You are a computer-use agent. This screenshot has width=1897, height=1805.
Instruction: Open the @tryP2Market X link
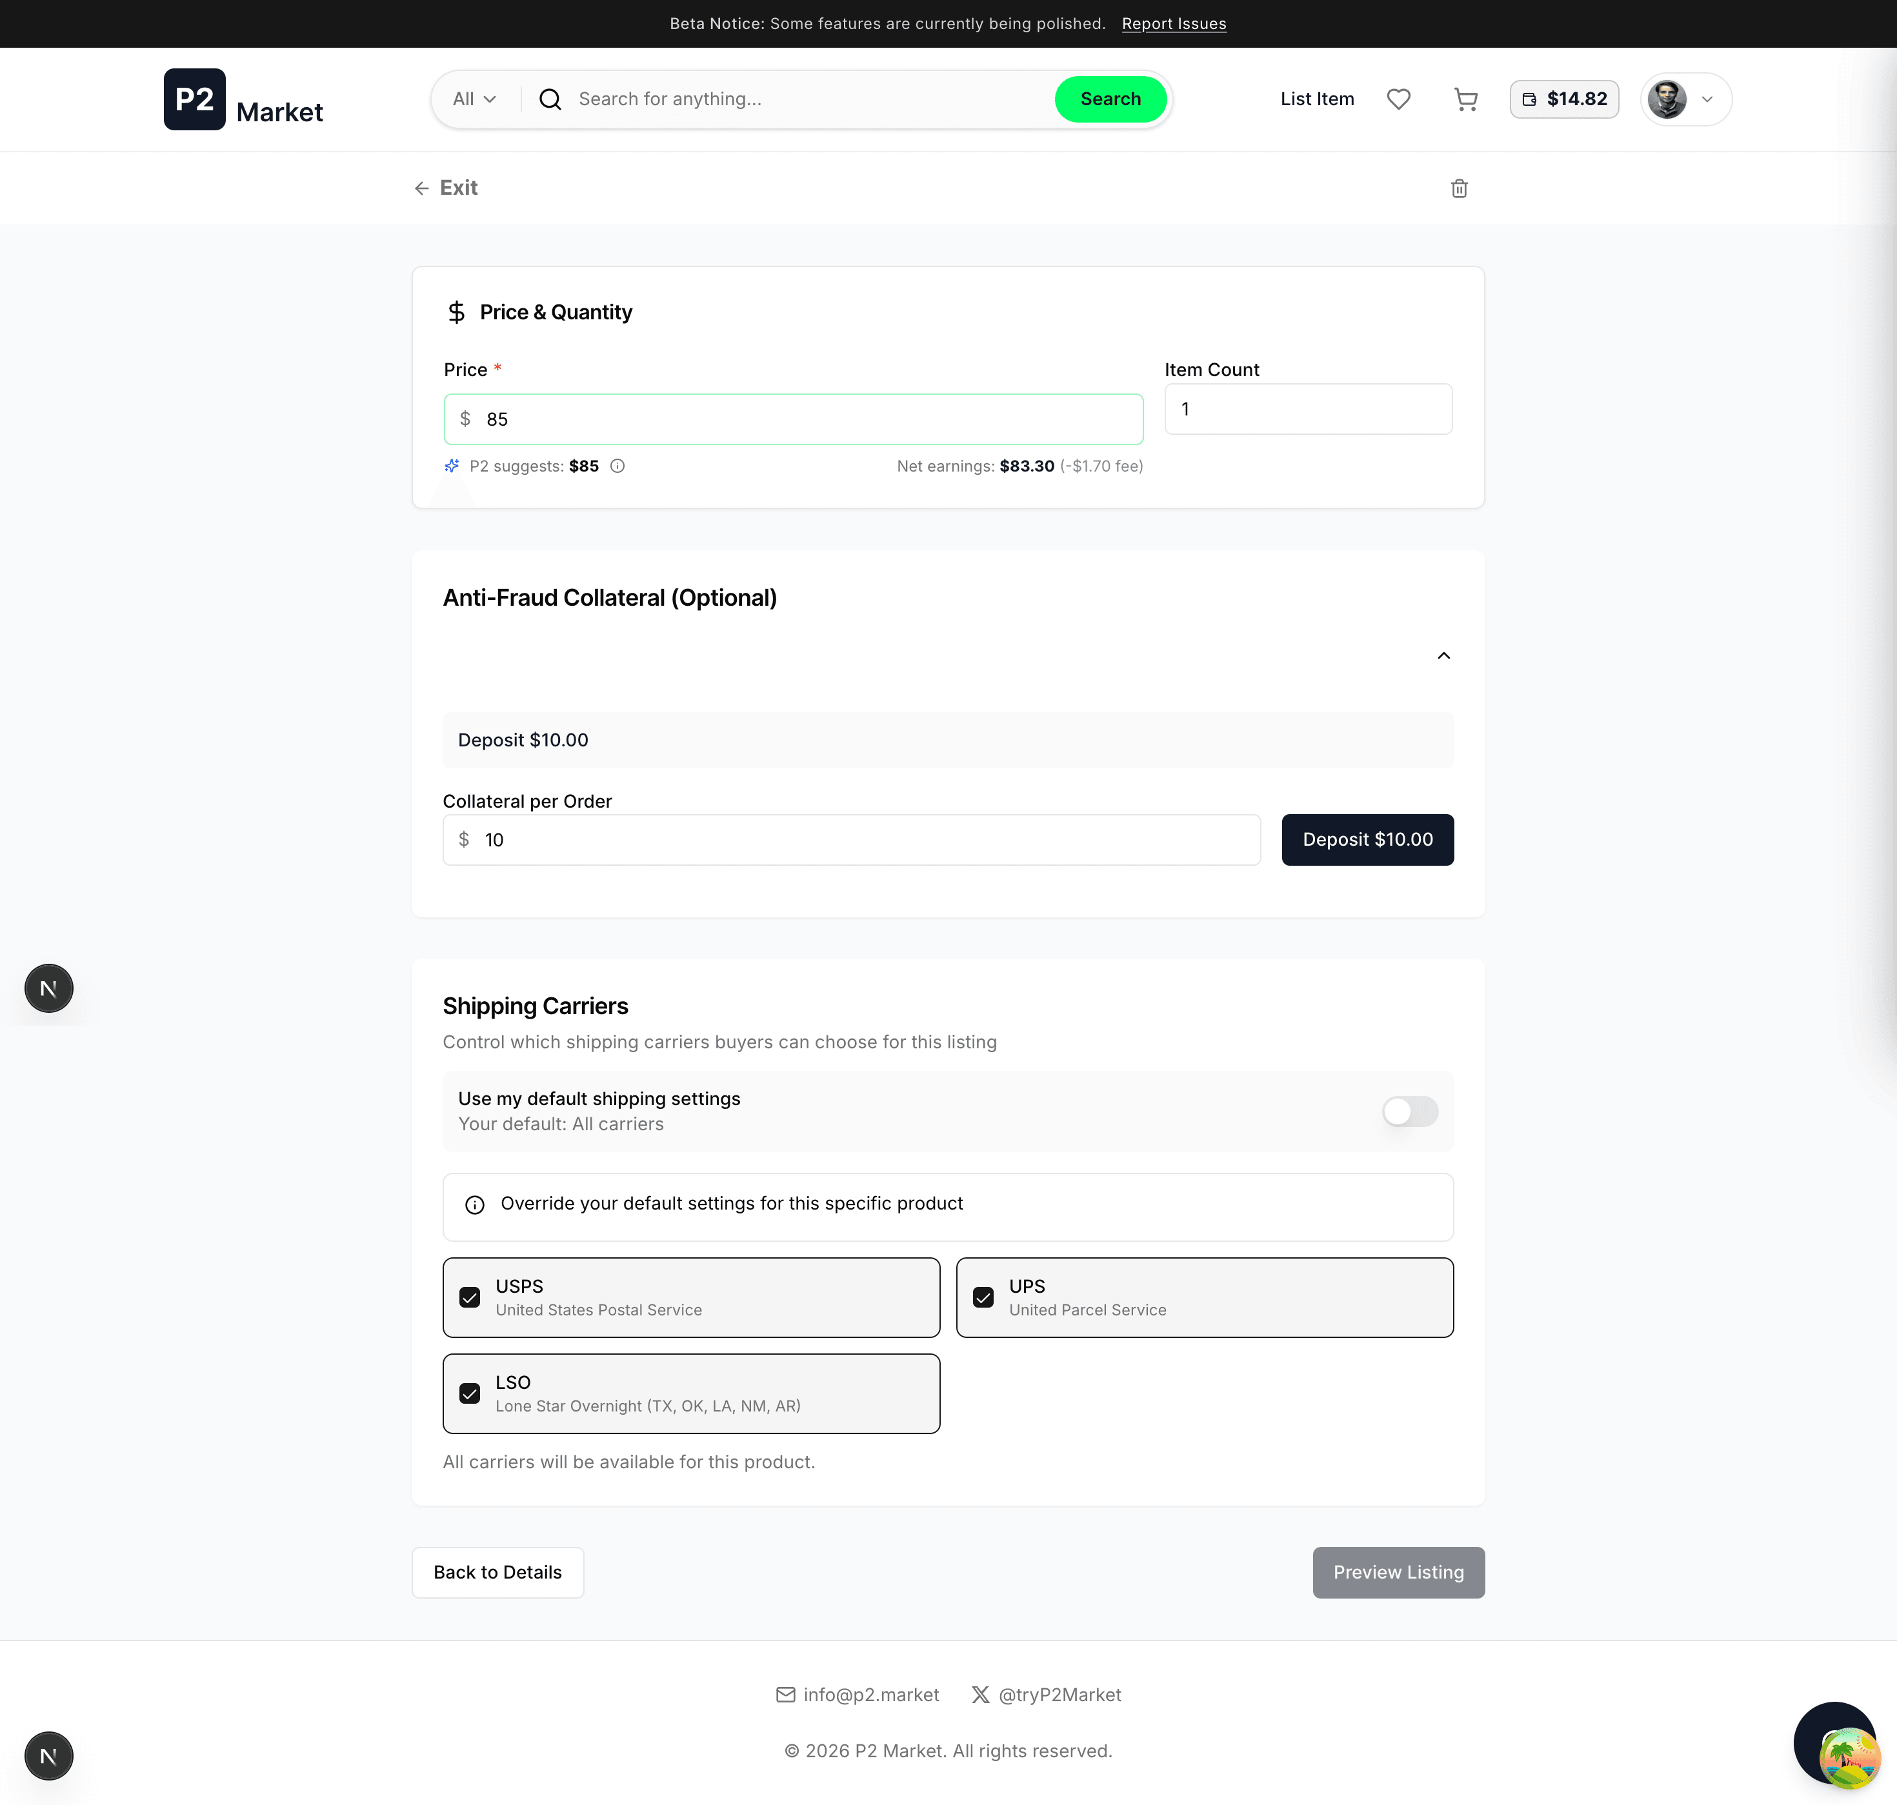point(1059,1694)
